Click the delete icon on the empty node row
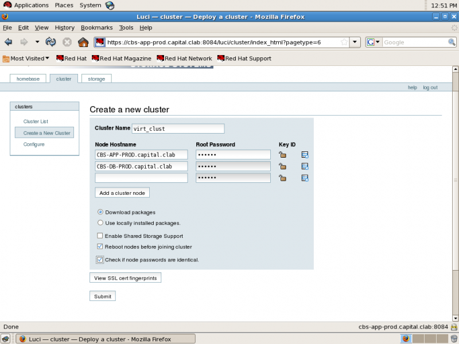Screen dimensions: 459x344 pos(305,178)
